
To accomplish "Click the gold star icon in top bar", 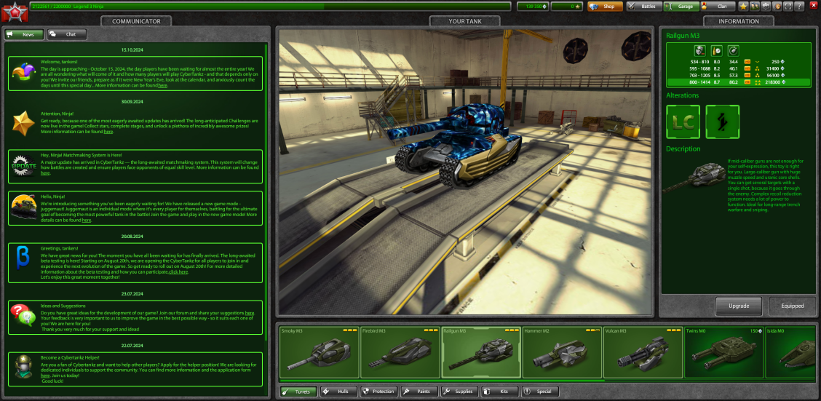I will tap(743, 6).
